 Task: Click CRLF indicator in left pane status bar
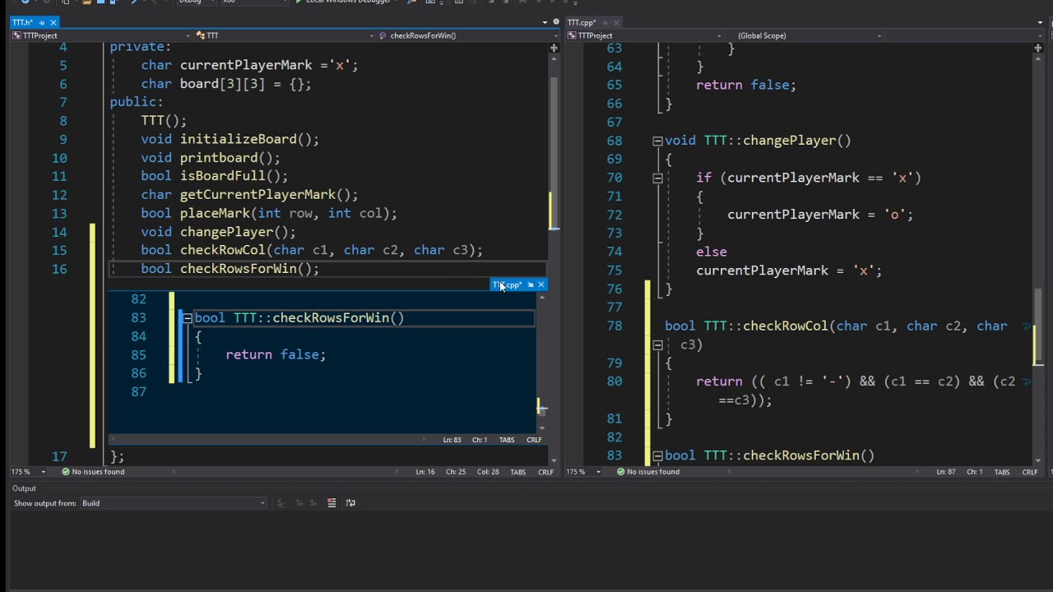tap(545, 472)
